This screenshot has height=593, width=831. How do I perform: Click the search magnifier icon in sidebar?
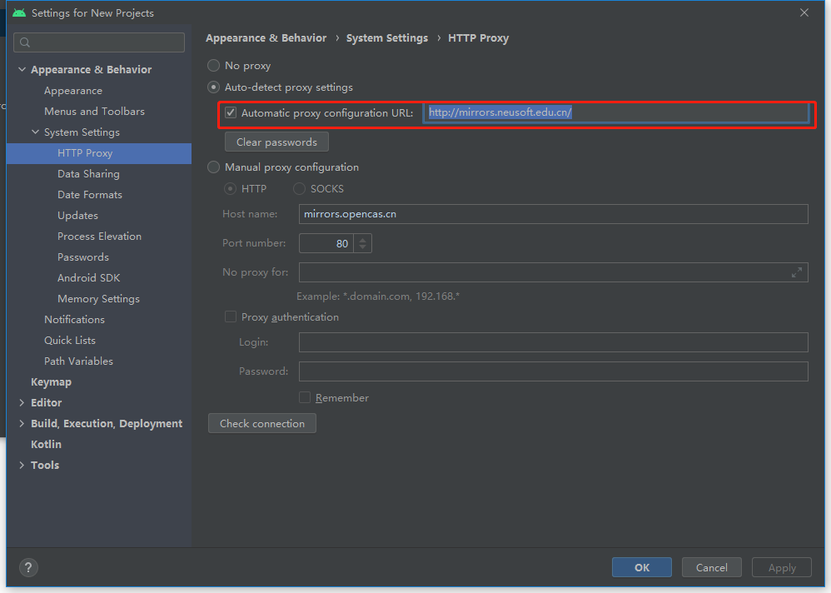point(25,42)
